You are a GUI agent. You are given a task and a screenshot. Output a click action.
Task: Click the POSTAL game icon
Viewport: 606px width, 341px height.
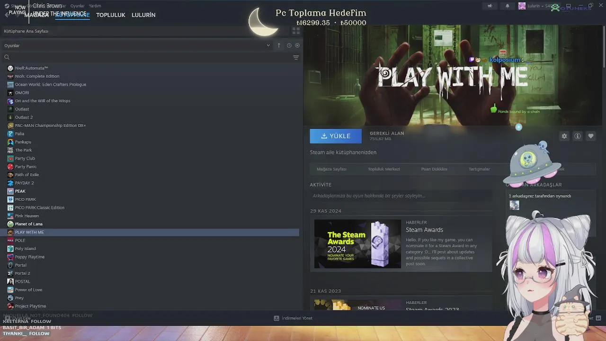pyautogui.click(x=10, y=281)
